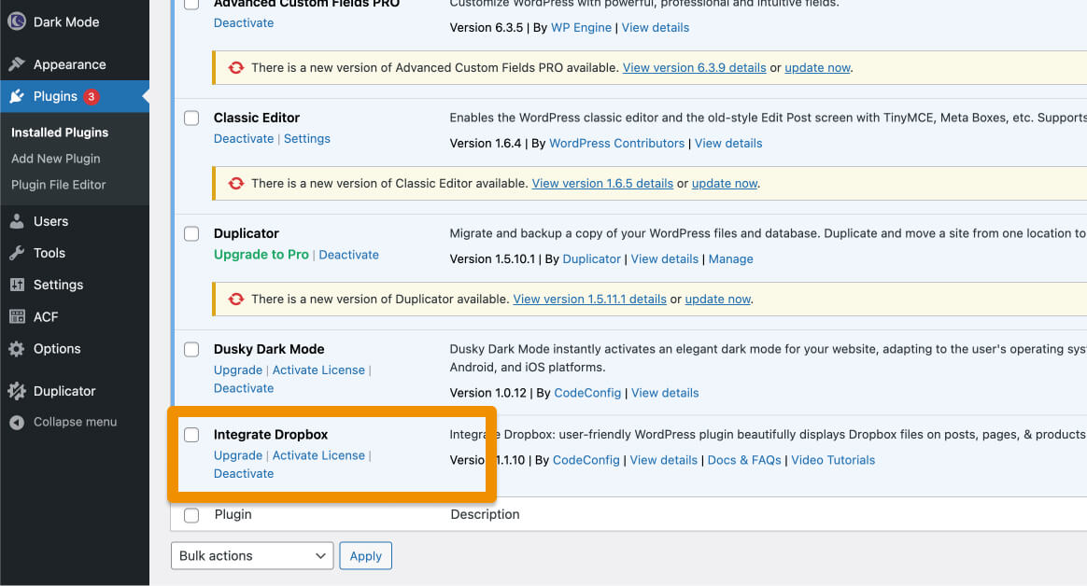Screen dimensions: 1087x586
Task: Open Docs & FAQs for Integrate Dropbox
Action: tap(744, 461)
